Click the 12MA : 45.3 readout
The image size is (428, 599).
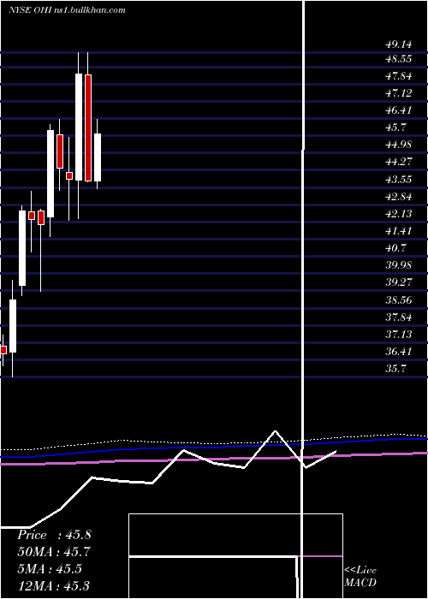coord(54,585)
